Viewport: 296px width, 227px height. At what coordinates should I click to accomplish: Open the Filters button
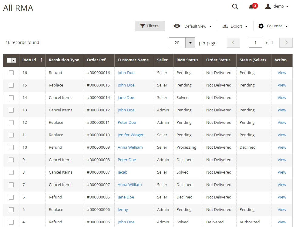pyautogui.click(x=150, y=26)
